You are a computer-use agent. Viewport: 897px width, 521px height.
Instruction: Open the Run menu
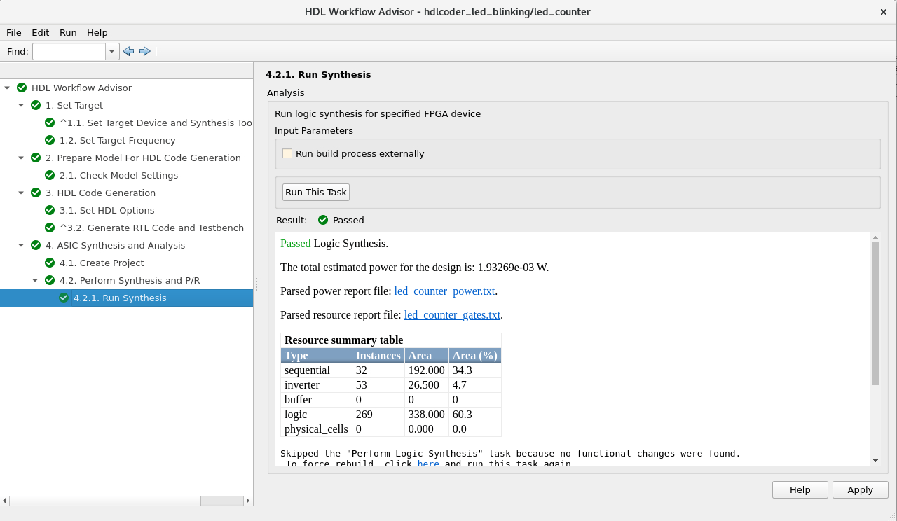tap(68, 33)
